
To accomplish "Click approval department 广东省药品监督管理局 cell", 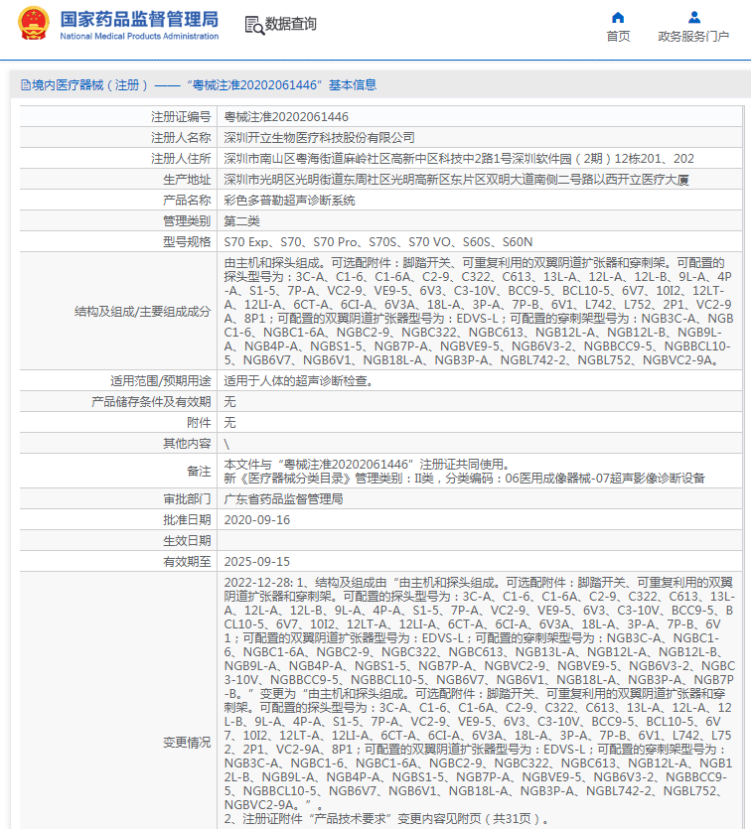I will click(480, 499).
